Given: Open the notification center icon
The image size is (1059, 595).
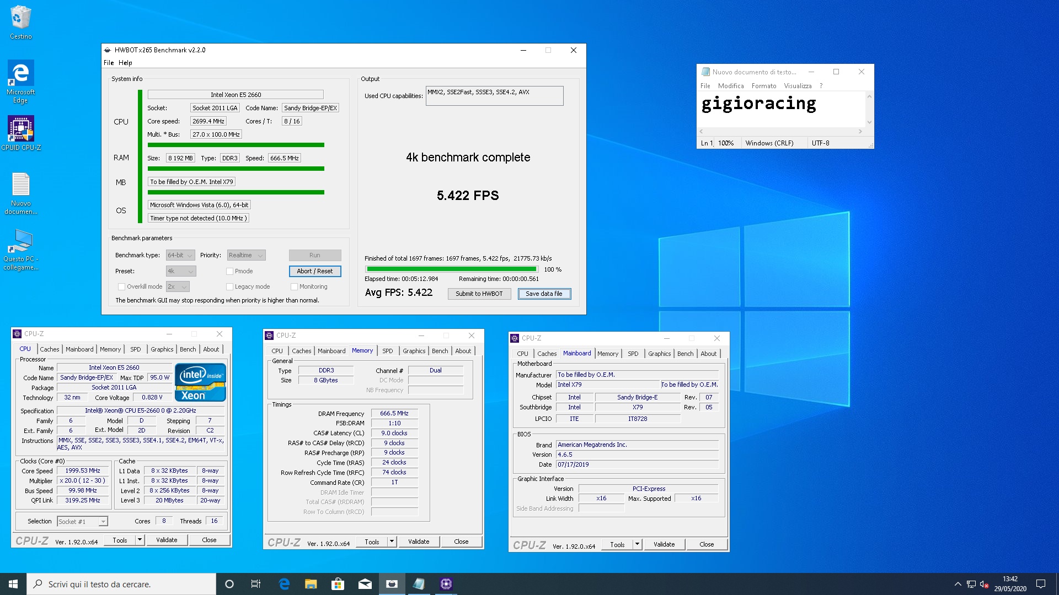Looking at the screenshot, I should tap(1041, 584).
